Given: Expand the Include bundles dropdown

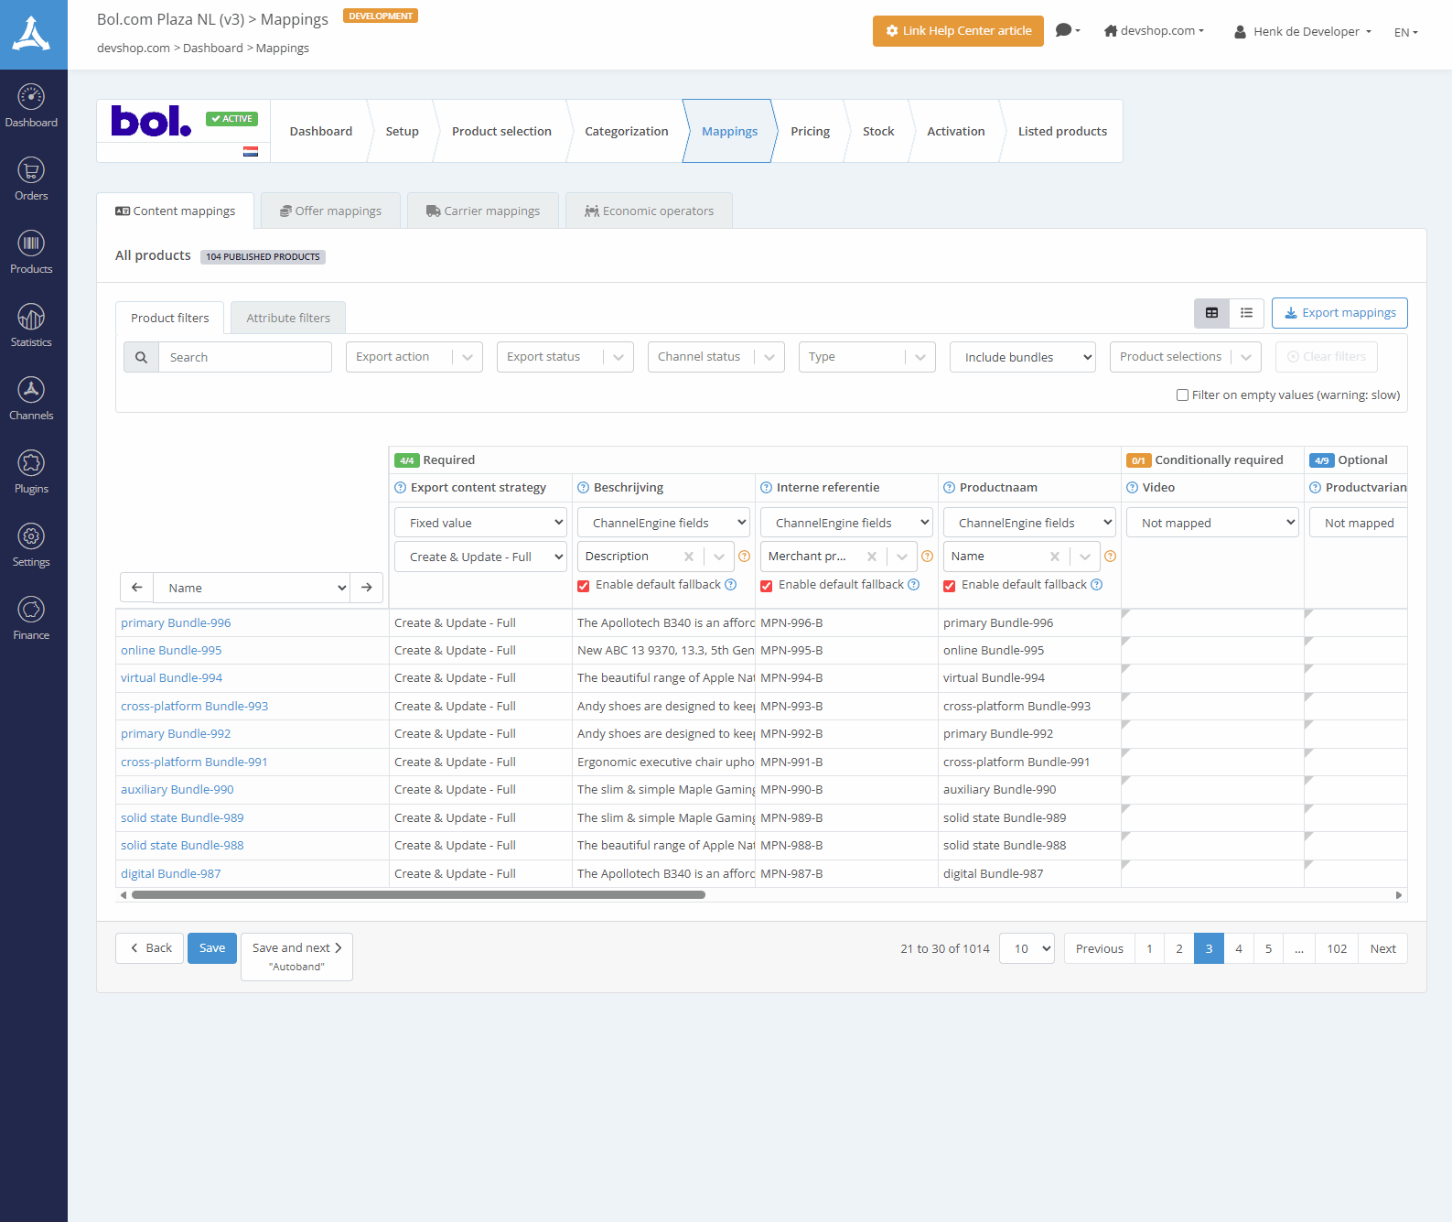Looking at the screenshot, I should [x=1023, y=357].
